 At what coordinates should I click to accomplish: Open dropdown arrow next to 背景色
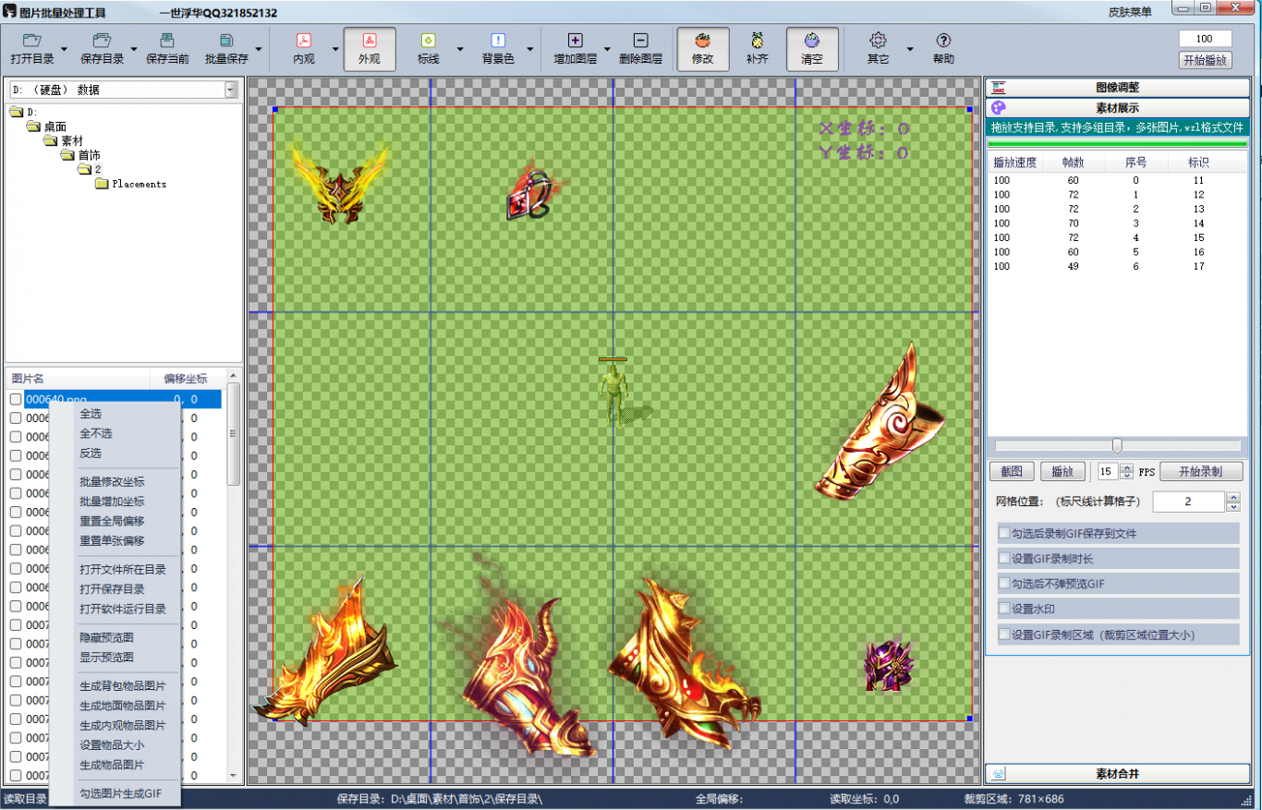click(529, 49)
